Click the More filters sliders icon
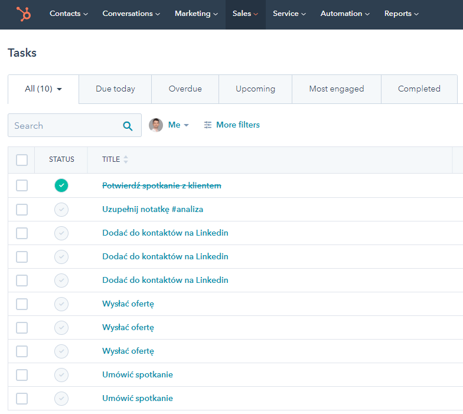Screen dimensions: 463x414 click(208, 125)
